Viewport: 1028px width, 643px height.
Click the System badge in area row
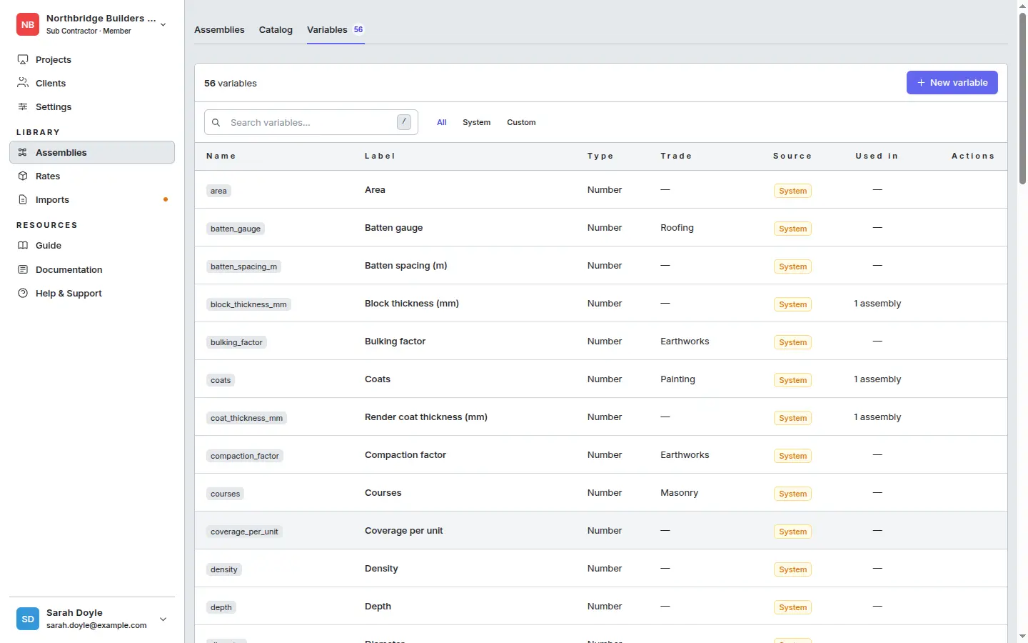[x=792, y=191]
